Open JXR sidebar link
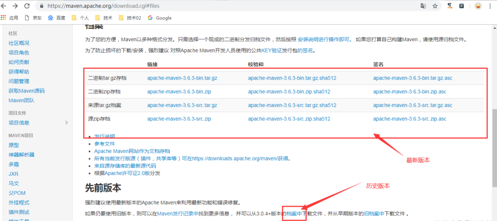 coord(13,174)
